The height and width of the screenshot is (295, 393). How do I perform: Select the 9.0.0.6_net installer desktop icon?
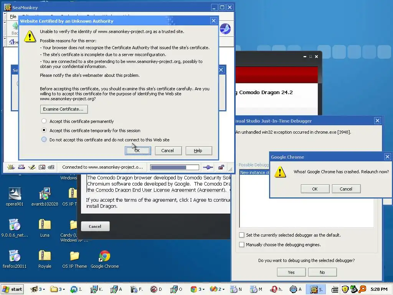pos(15,228)
